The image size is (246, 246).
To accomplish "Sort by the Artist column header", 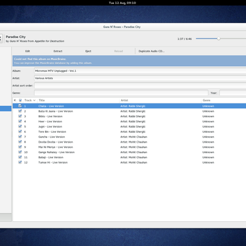I will click(160, 100).
